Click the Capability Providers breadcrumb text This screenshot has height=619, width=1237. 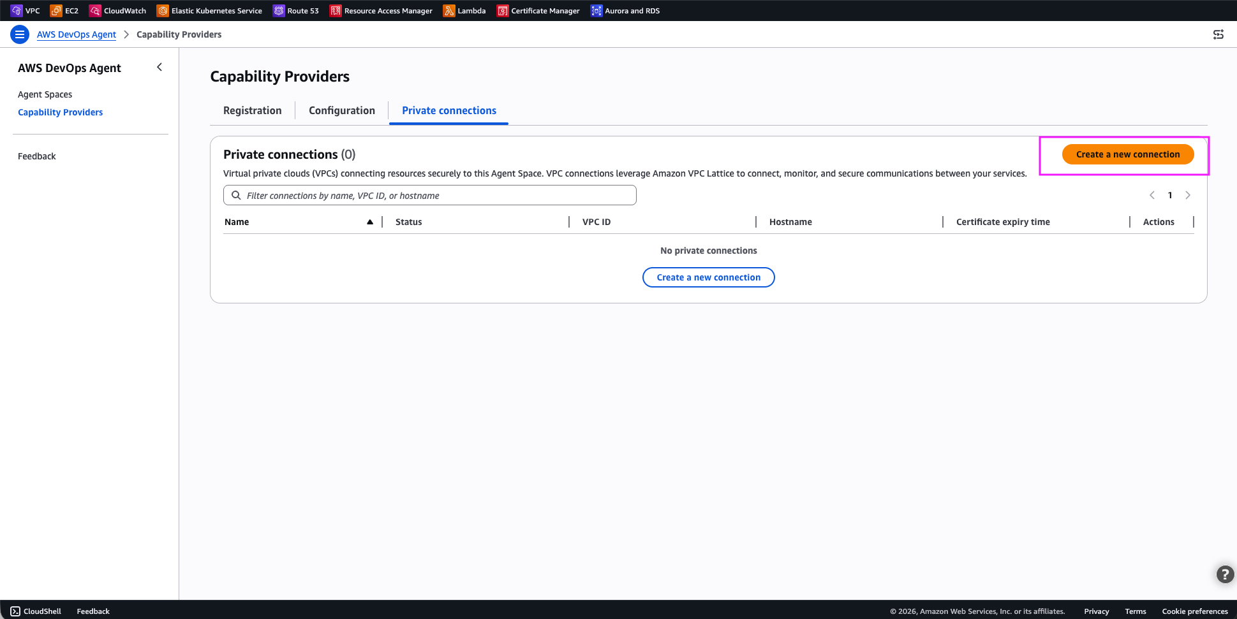179,34
